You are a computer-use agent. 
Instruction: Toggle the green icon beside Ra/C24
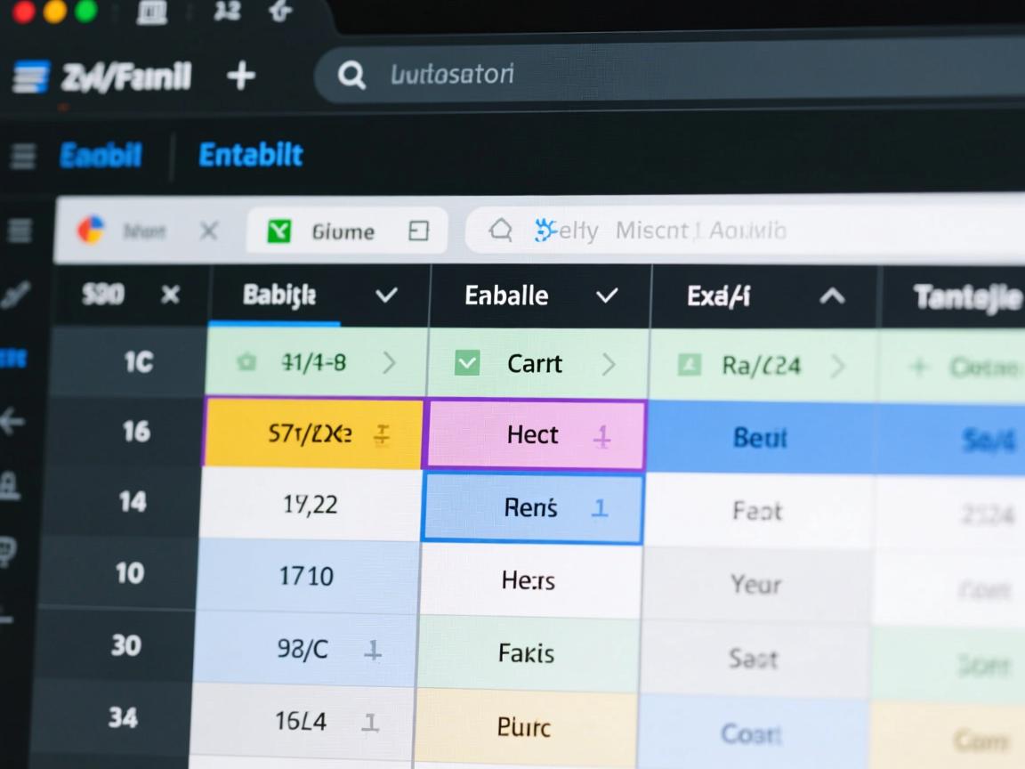point(690,365)
